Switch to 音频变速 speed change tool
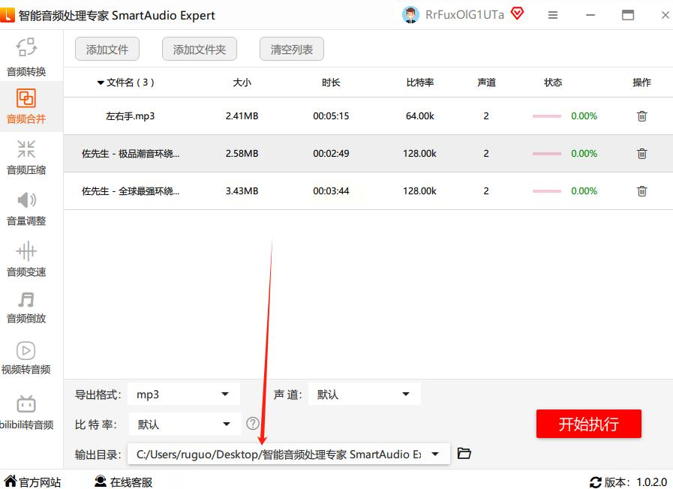Viewport: 673px width, 489px height. pyautogui.click(x=26, y=259)
